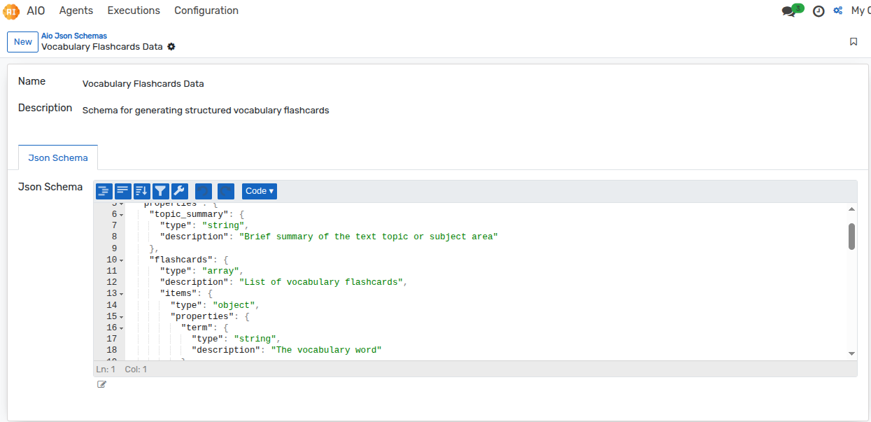Open record actions gear menu

click(171, 47)
